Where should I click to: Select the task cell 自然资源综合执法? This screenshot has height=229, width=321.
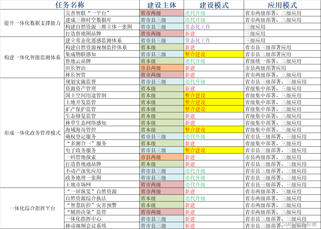pos(102,198)
